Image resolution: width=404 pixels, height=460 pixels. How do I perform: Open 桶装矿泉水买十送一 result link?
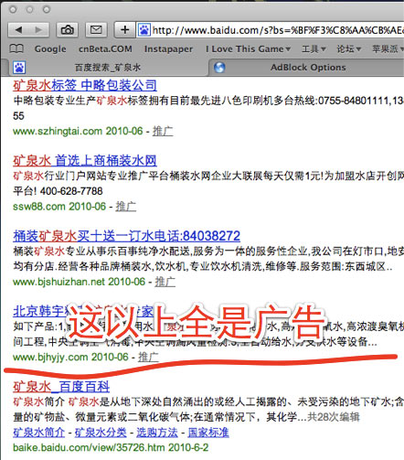[126, 236]
